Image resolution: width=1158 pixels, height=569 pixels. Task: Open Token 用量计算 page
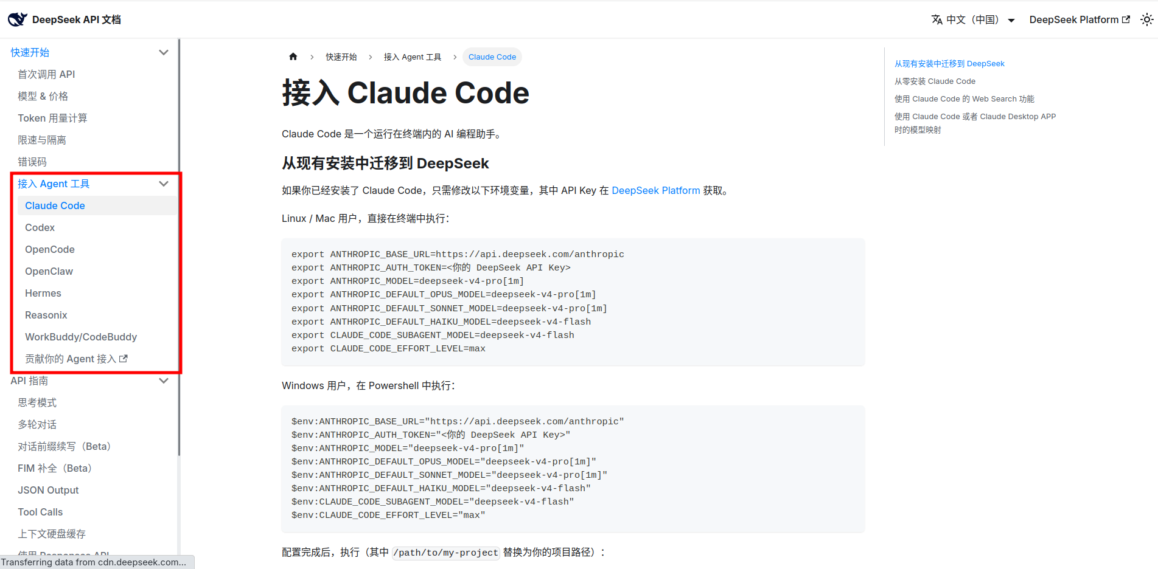click(x=52, y=118)
